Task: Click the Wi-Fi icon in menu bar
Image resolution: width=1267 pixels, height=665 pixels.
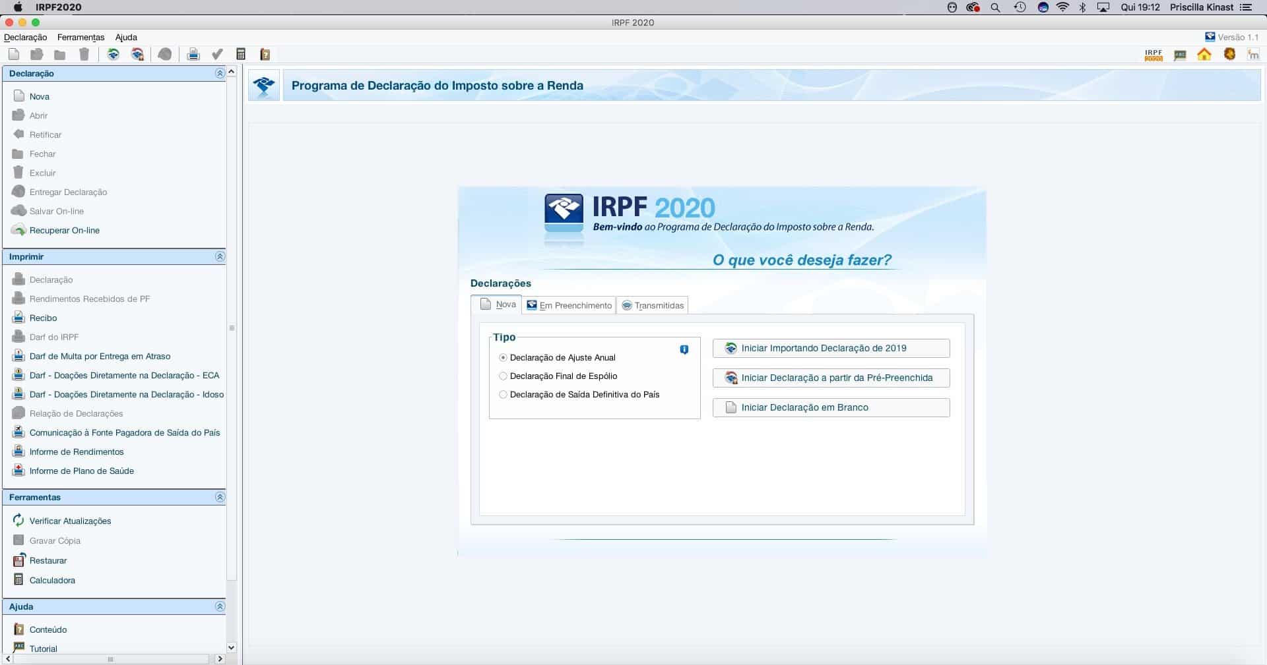Action: (1062, 7)
